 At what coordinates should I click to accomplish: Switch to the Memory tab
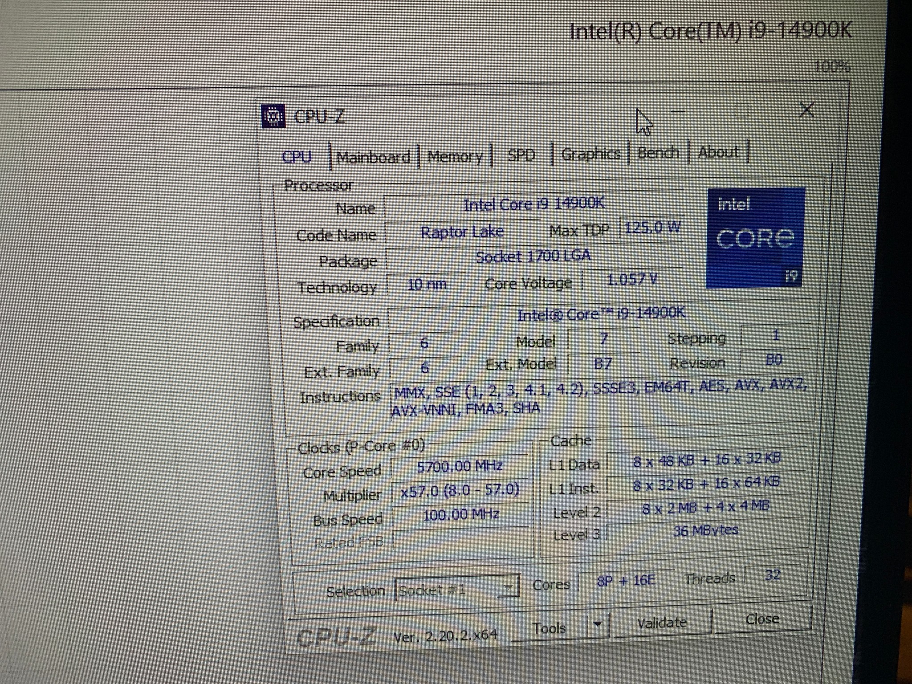[455, 156]
